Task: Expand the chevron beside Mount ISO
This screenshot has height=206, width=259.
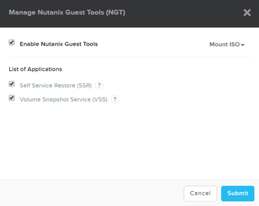Action: point(243,45)
